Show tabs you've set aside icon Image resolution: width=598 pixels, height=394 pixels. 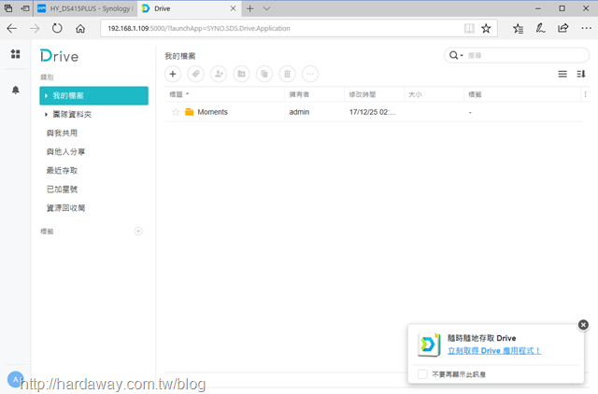(8, 8)
